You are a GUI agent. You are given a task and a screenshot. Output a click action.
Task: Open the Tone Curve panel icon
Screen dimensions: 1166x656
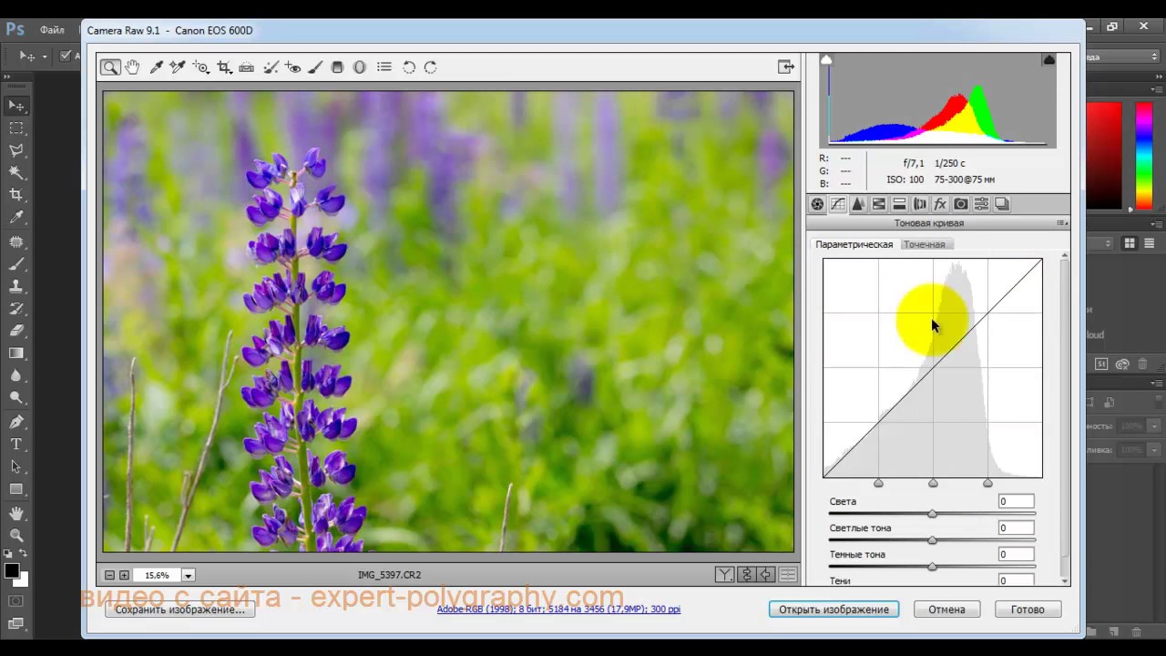pos(838,204)
